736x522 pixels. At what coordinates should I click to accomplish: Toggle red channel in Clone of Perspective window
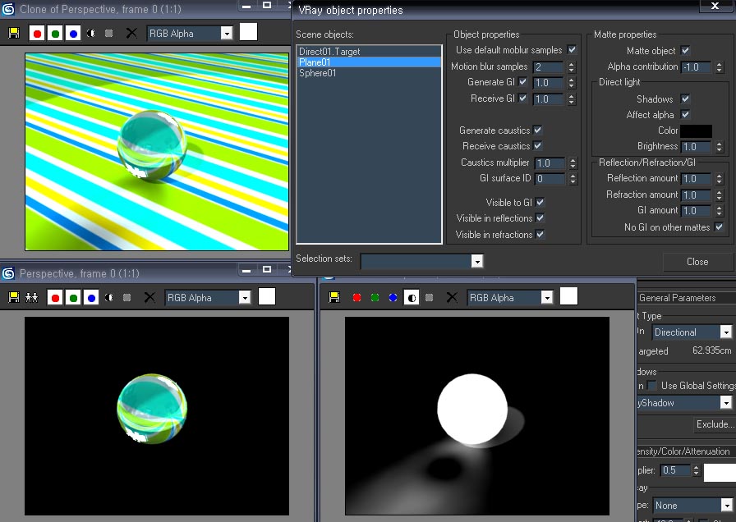tap(36, 34)
